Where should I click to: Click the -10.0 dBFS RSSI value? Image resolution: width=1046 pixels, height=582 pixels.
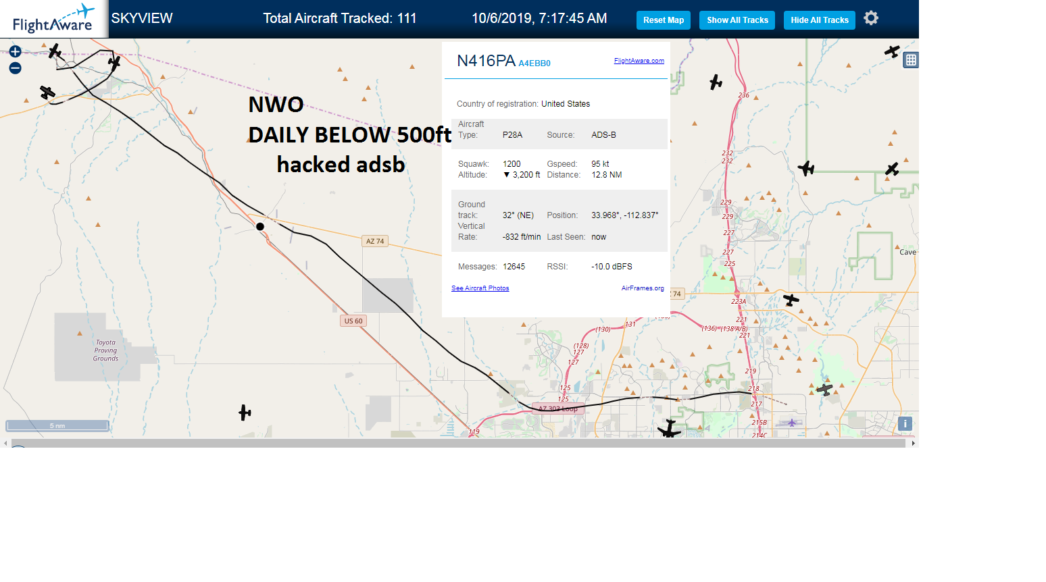tap(612, 267)
